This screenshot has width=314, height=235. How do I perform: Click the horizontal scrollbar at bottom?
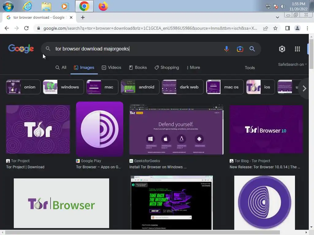(143, 233)
